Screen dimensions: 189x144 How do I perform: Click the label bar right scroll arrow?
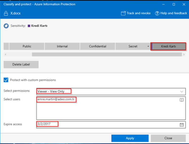click(184, 55)
